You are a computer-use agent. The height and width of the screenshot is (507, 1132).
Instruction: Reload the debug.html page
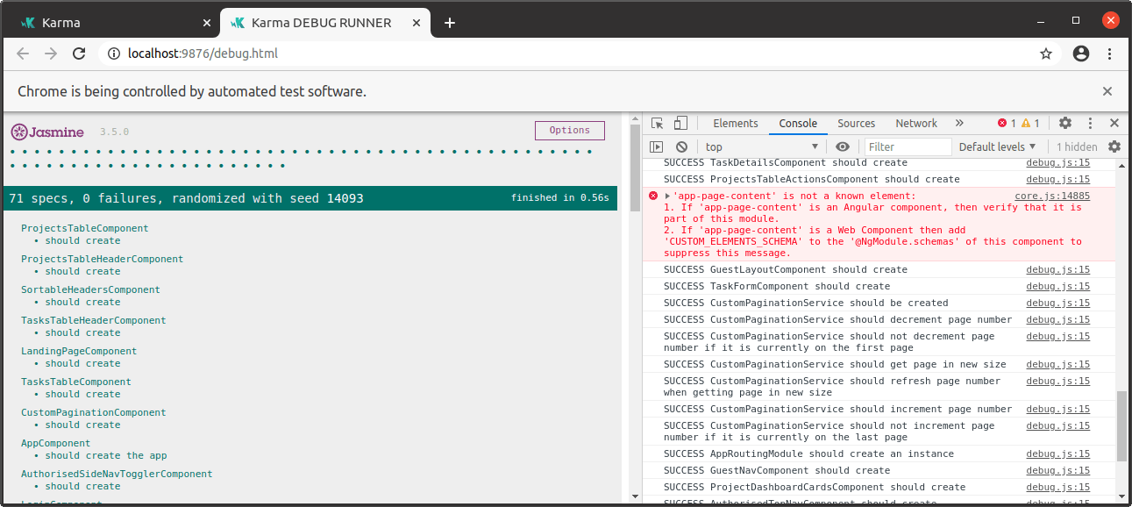pos(79,54)
